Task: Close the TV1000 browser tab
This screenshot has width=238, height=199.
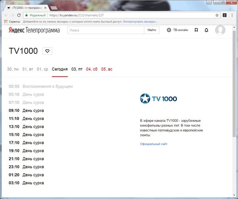Action: pos(45,8)
